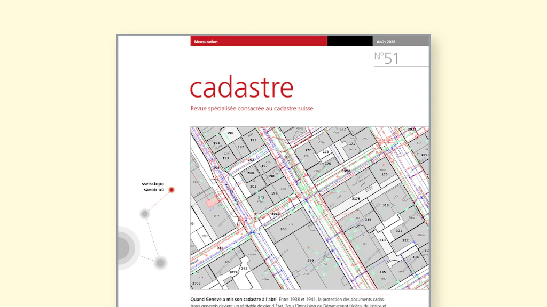The width and height of the screenshot is (547, 307).
Task: Click the gray circle at bottom of dotted line
Action: pyautogui.click(x=160, y=263)
